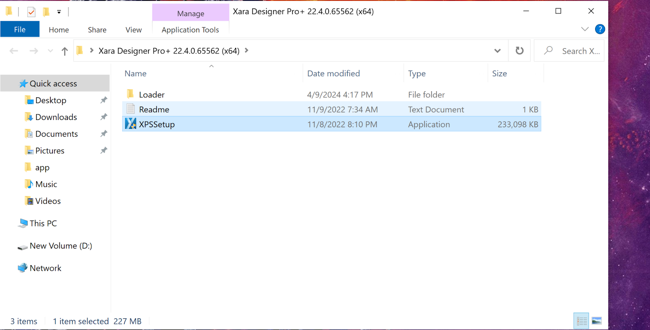
Task: Click XPSSetup size 233,098 KB cell
Action: [x=518, y=124]
